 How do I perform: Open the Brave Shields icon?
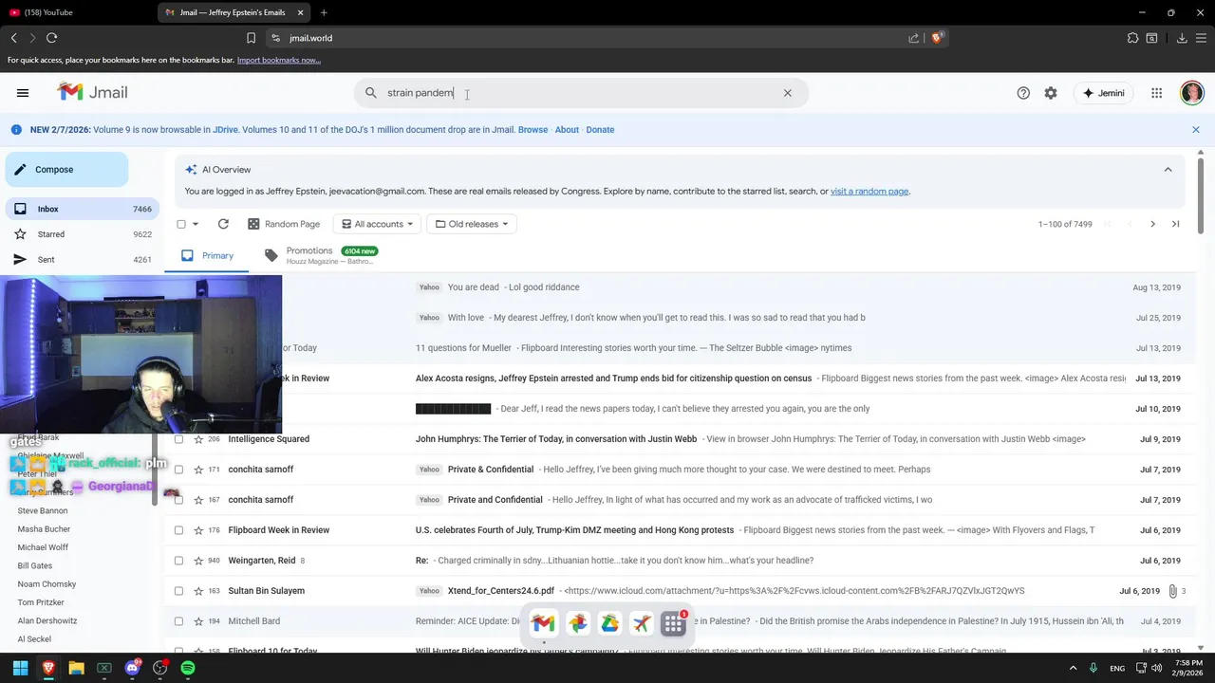coord(937,38)
